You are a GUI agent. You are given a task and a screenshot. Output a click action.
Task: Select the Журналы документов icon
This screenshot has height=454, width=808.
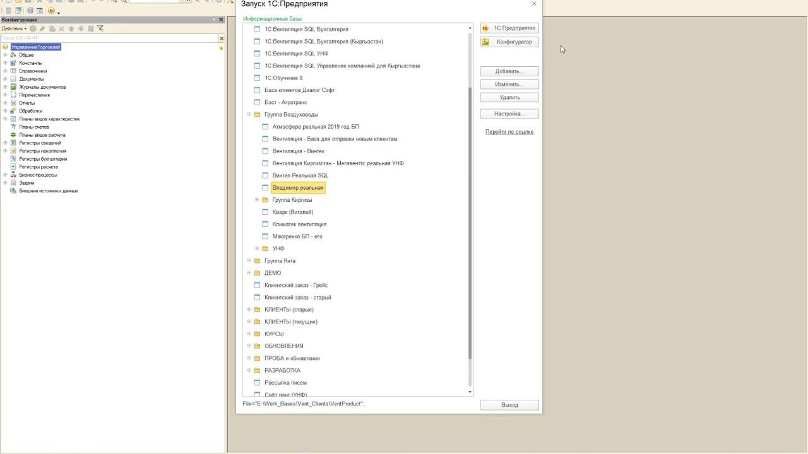coord(13,87)
